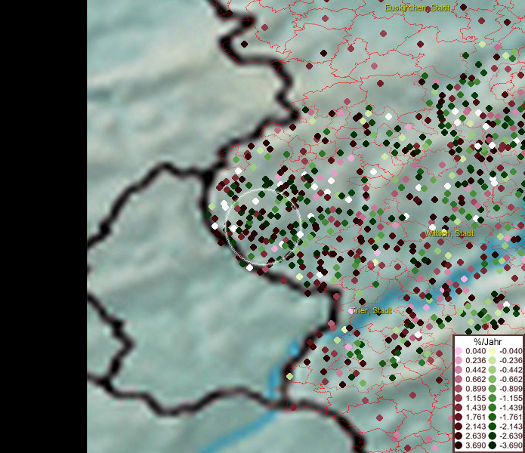Click the maroon swatch beside 1.155
The height and width of the screenshot is (453, 525).
pyautogui.click(x=459, y=398)
